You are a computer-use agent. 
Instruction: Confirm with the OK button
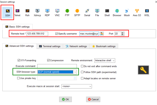tap(65, 99)
